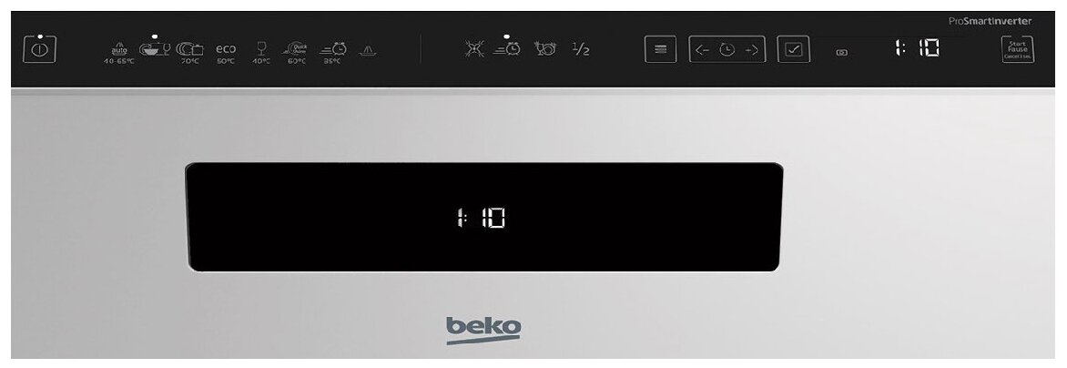Toggle the intensive sparkle clean function
Image resolution: width=1067 pixels, height=368 pixels.
pyautogui.click(x=474, y=49)
